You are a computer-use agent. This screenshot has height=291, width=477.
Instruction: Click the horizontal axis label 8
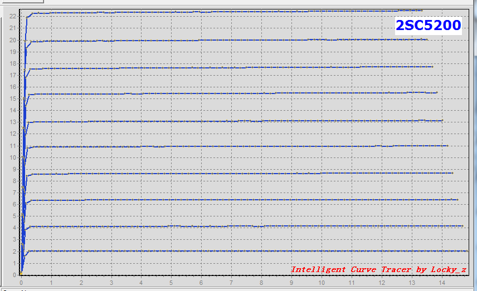click(x=261, y=283)
